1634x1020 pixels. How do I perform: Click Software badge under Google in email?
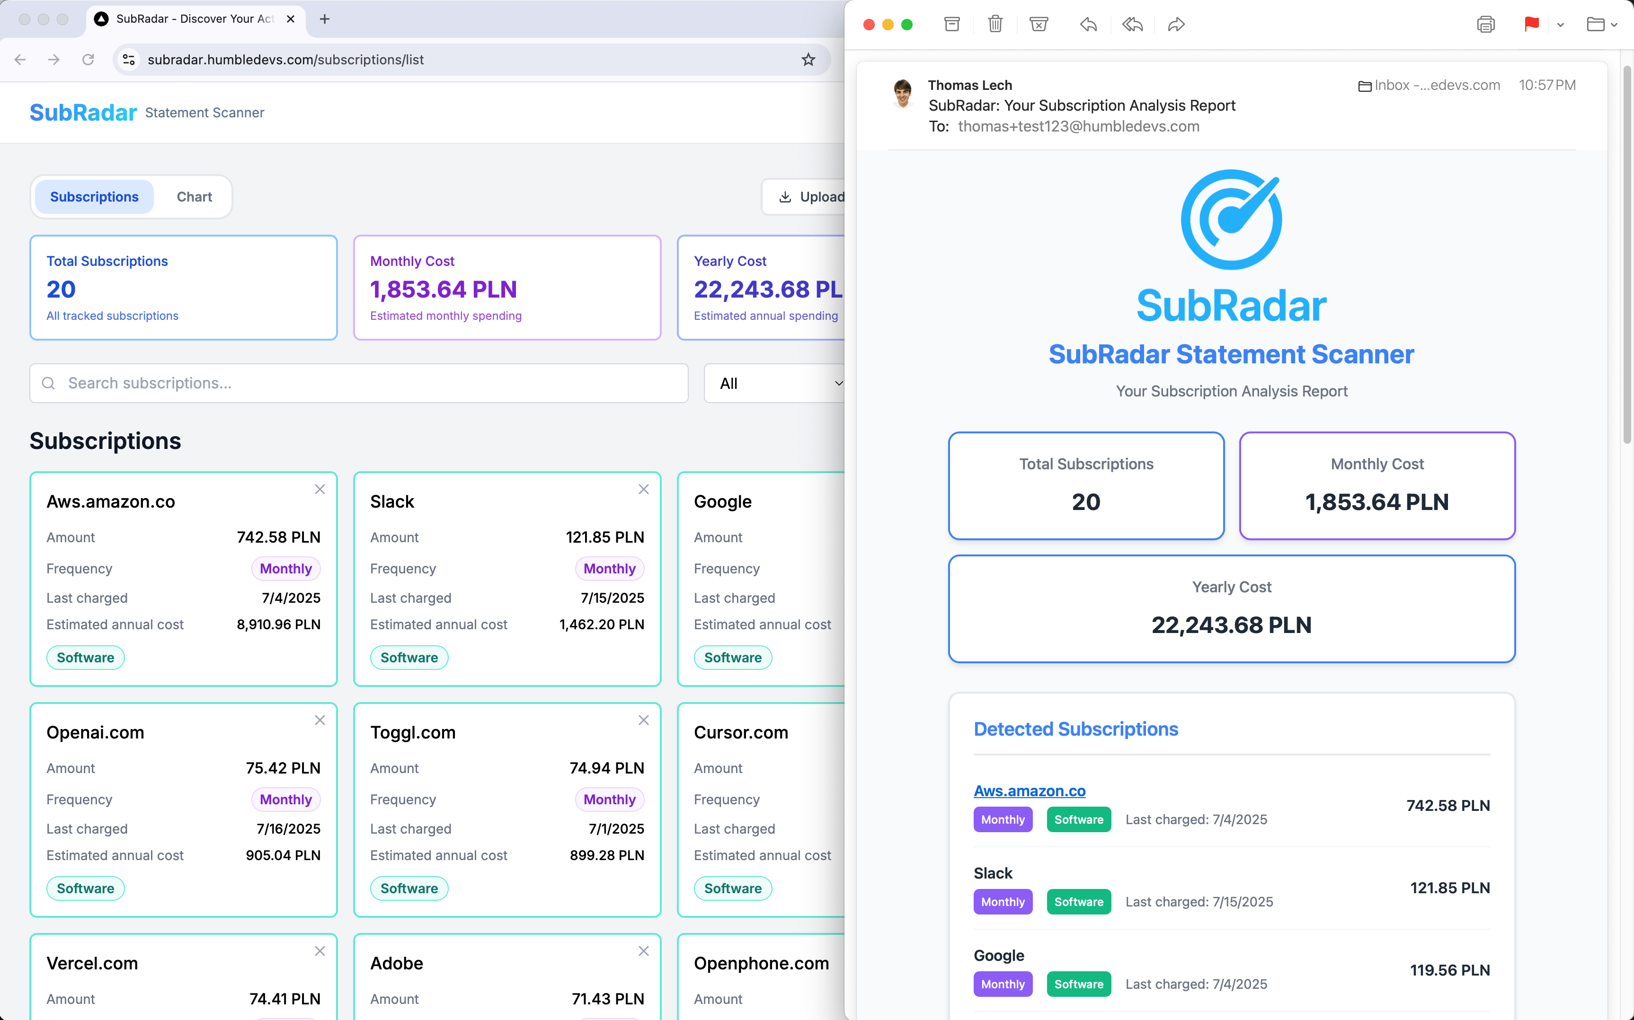pyautogui.click(x=1079, y=984)
